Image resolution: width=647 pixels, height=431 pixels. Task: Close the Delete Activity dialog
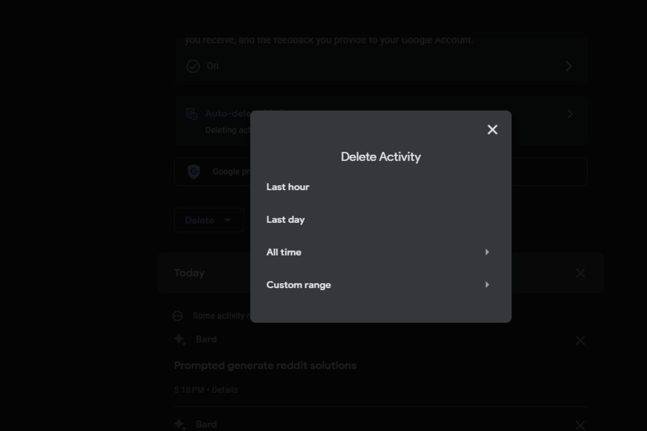492,130
